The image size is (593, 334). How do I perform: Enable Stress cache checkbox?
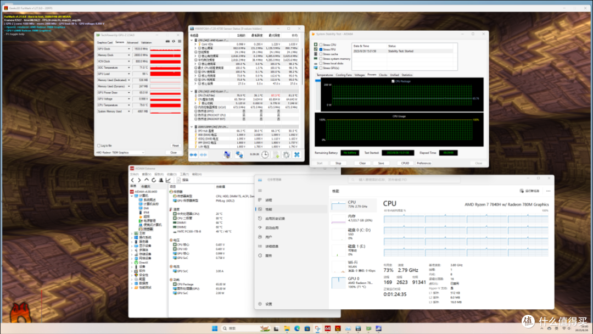321,54
